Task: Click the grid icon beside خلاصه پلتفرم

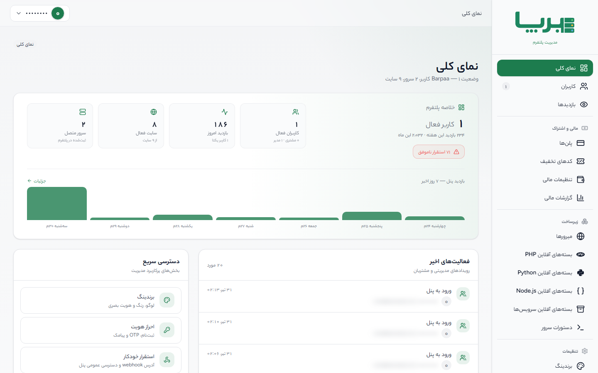Action: tap(461, 107)
